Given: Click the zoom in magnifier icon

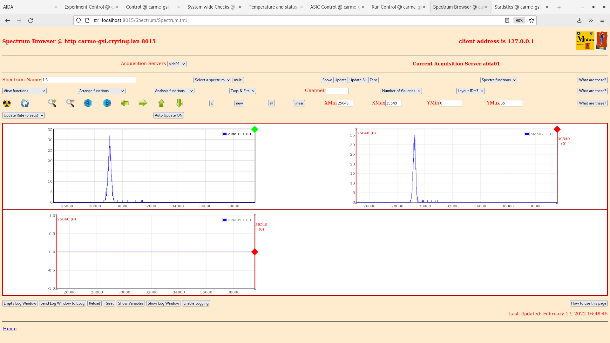Looking at the screenshot, I should coord(52,103).
